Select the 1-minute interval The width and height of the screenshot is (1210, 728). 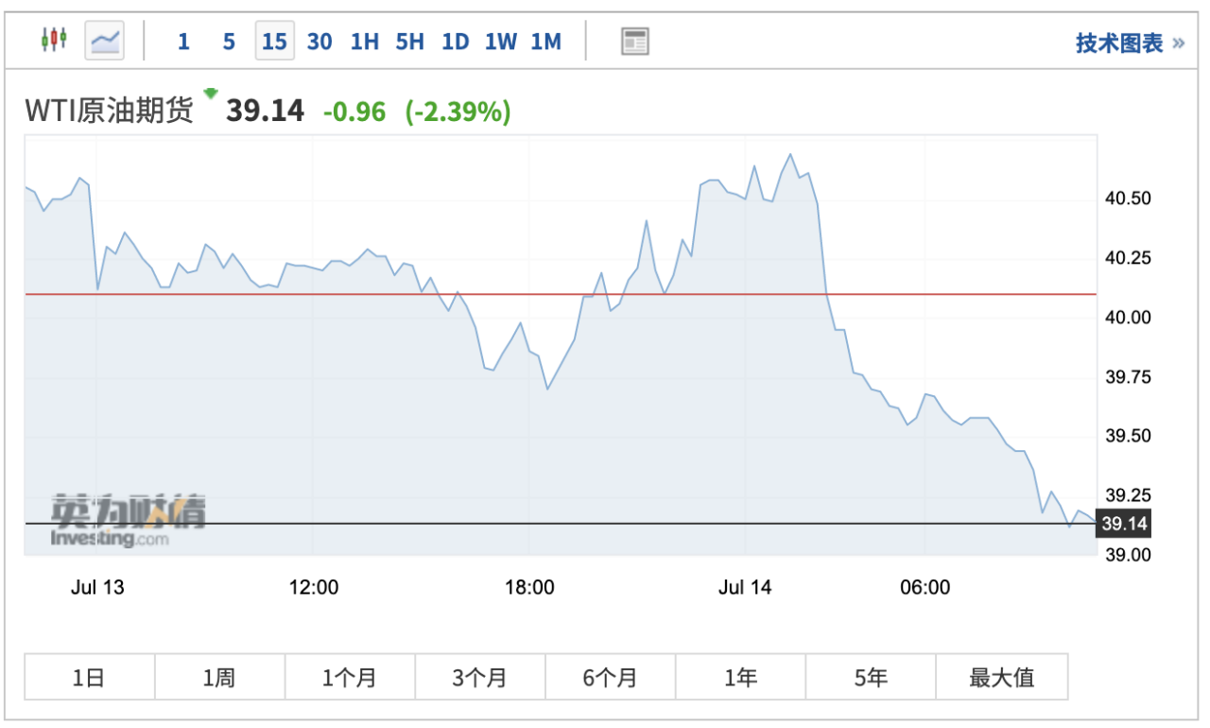pyautogui.click(x=183, y=42)
